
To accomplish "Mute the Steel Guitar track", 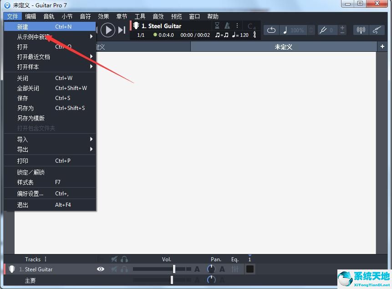I will pos(114,269).
